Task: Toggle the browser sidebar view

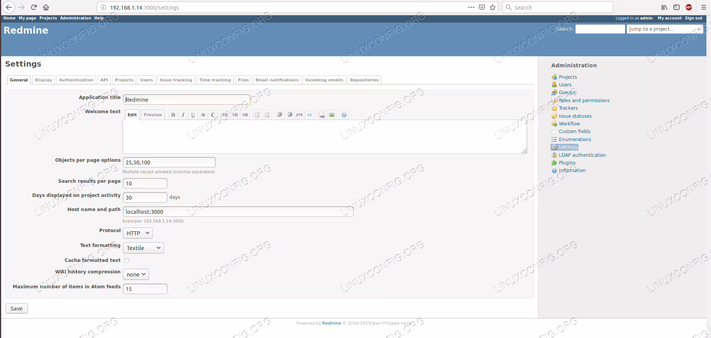Action: tap(677, 7)
